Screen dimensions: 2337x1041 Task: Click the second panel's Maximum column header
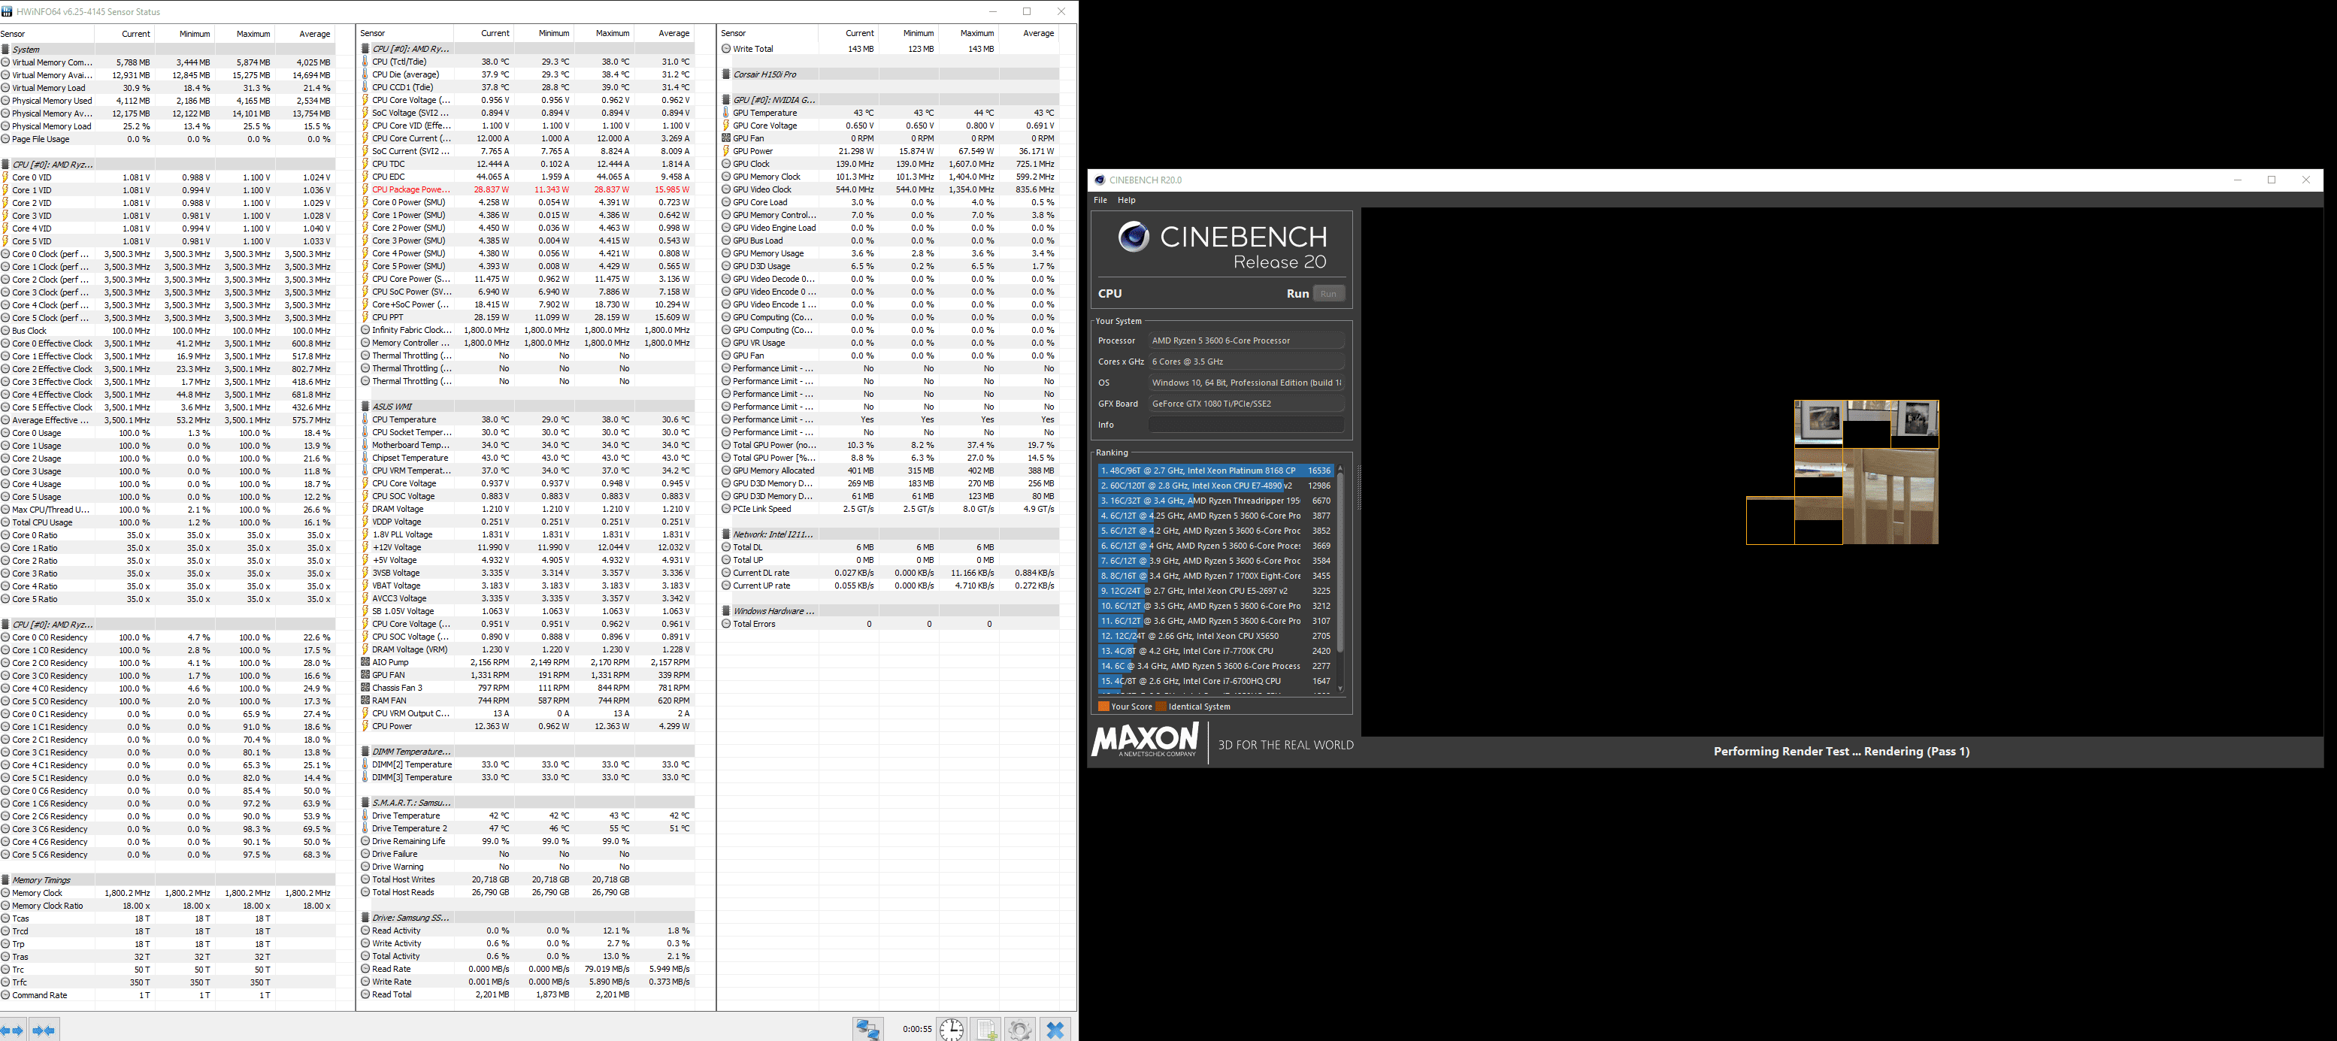(x=604, y=34)
